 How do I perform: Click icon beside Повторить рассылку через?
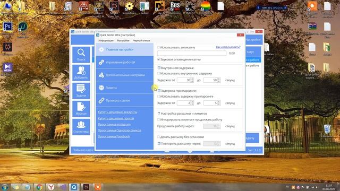tap(159, 143)
